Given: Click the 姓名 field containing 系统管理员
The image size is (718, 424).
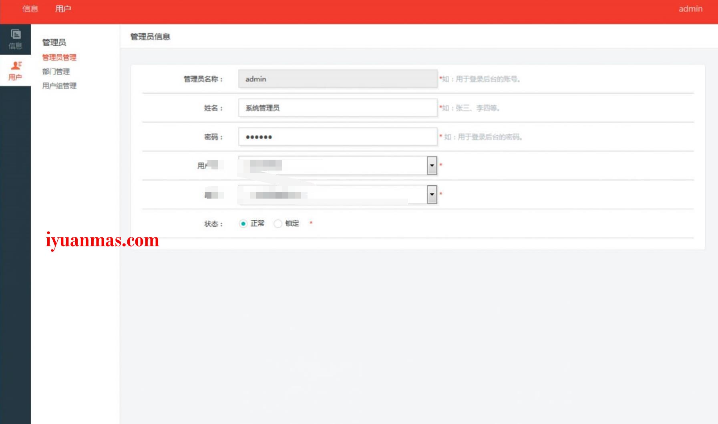Looking at the screenshot, I should pos(338,108).
